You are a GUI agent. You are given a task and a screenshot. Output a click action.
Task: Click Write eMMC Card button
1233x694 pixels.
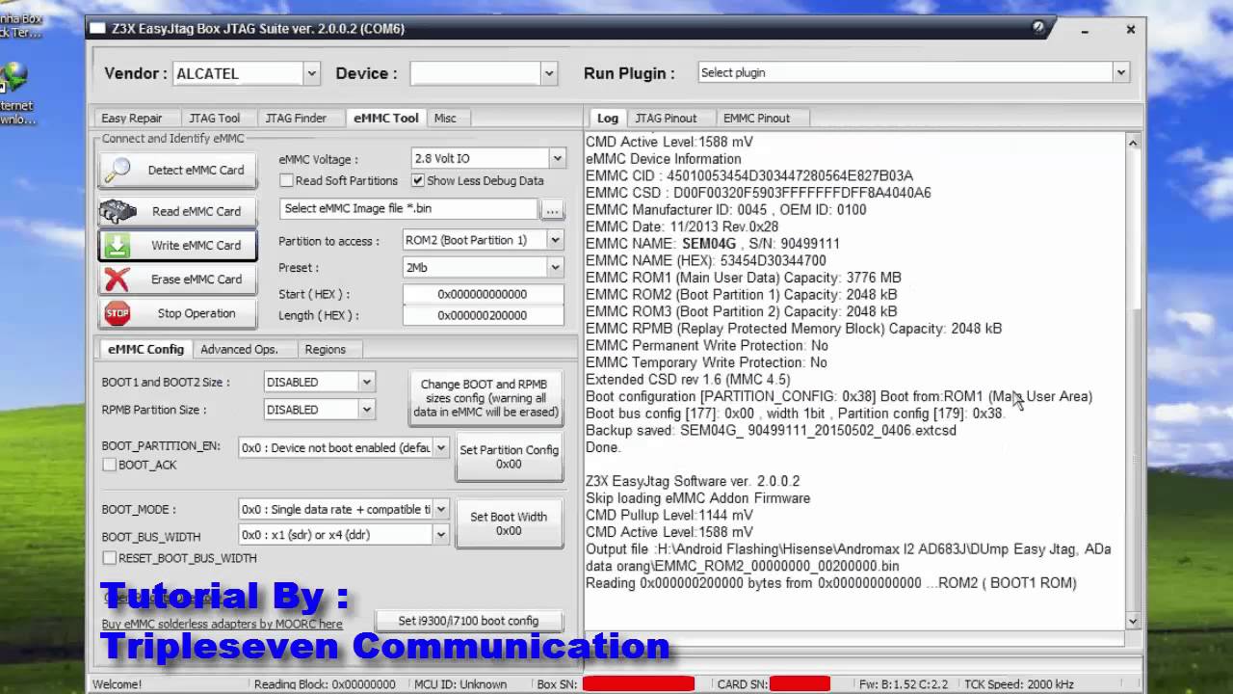click(x=178, y=245)
